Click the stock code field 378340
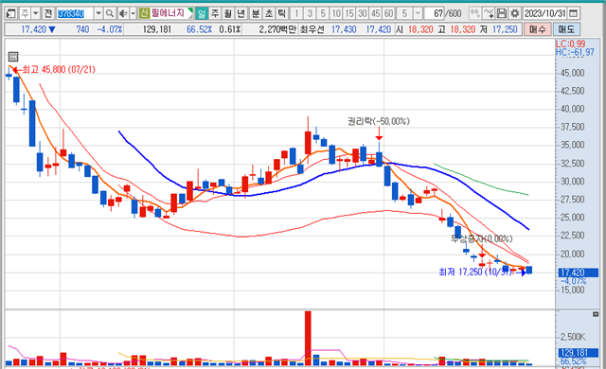606x369 pixels. pos(75,14)
